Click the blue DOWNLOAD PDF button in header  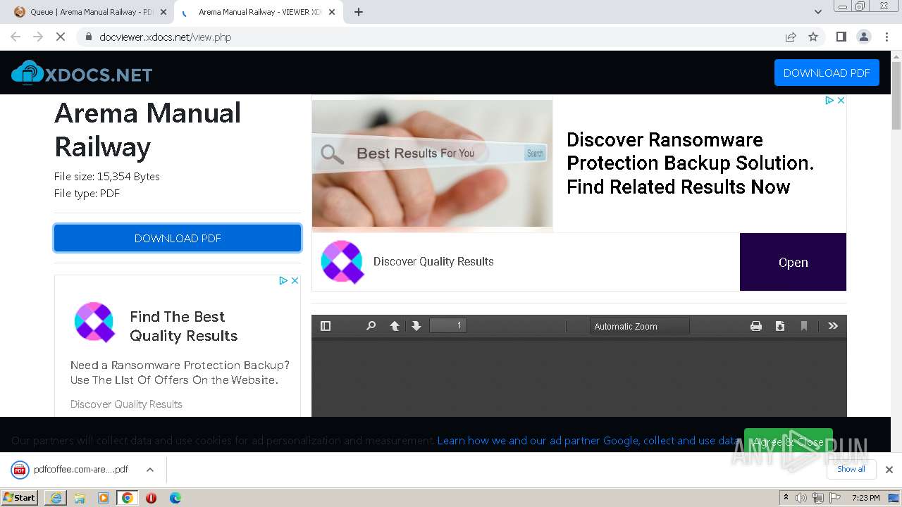827,73
